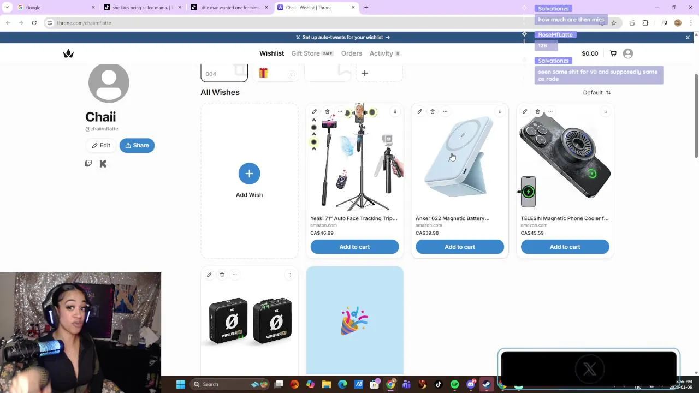Go back in browser history
This screenshot has width=699, height=393.
[8, 23]
